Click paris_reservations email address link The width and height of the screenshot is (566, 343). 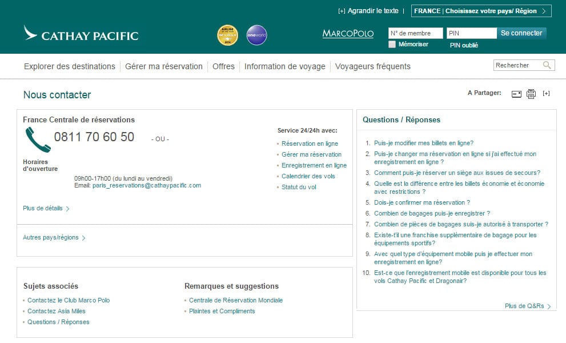(x=147, y=185)
